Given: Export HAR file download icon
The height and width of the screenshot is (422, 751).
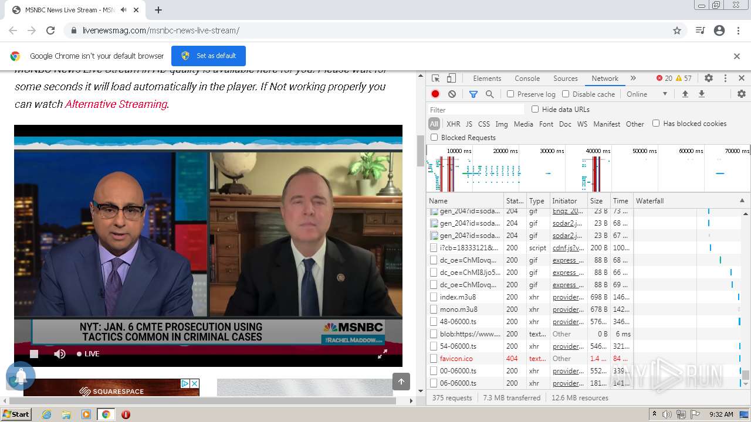Looking at the screenshot, I should click(701, 94).
